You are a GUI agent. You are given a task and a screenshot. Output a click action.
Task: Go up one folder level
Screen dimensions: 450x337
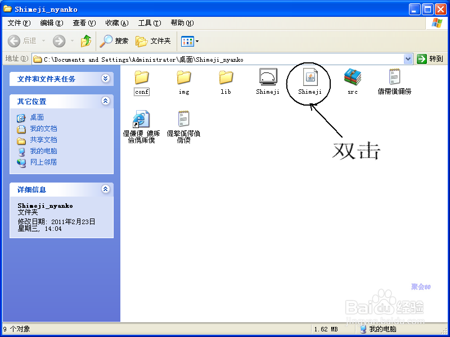(85, 41)
